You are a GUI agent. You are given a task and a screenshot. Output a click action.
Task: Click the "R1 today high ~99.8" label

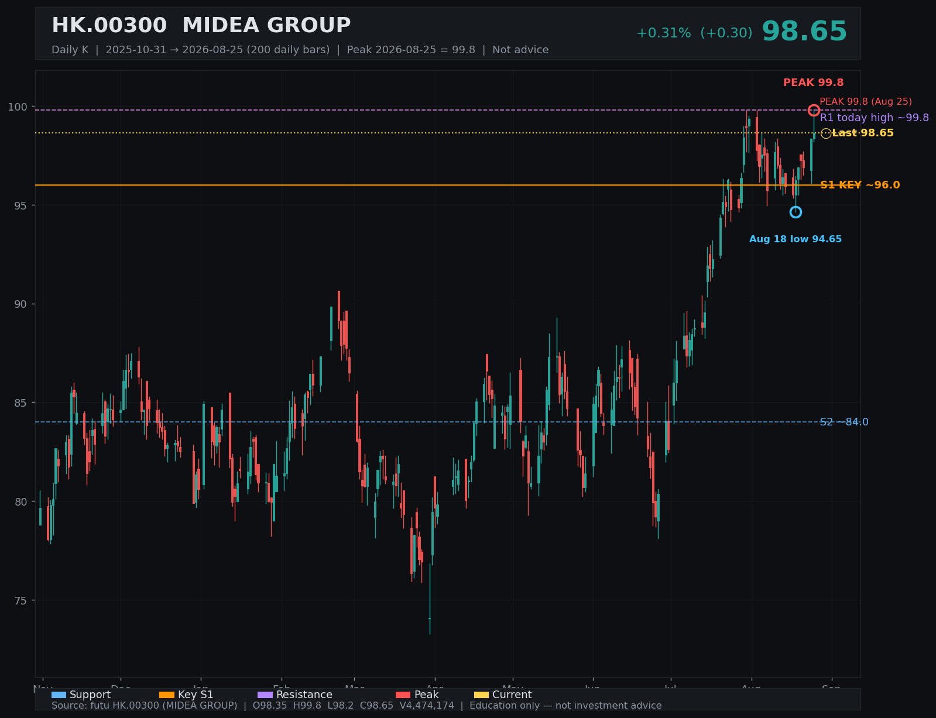(x=875, y=118)
